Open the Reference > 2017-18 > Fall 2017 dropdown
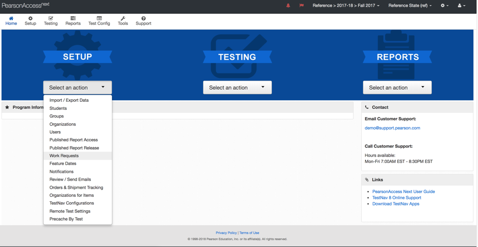 pos(346,6)
